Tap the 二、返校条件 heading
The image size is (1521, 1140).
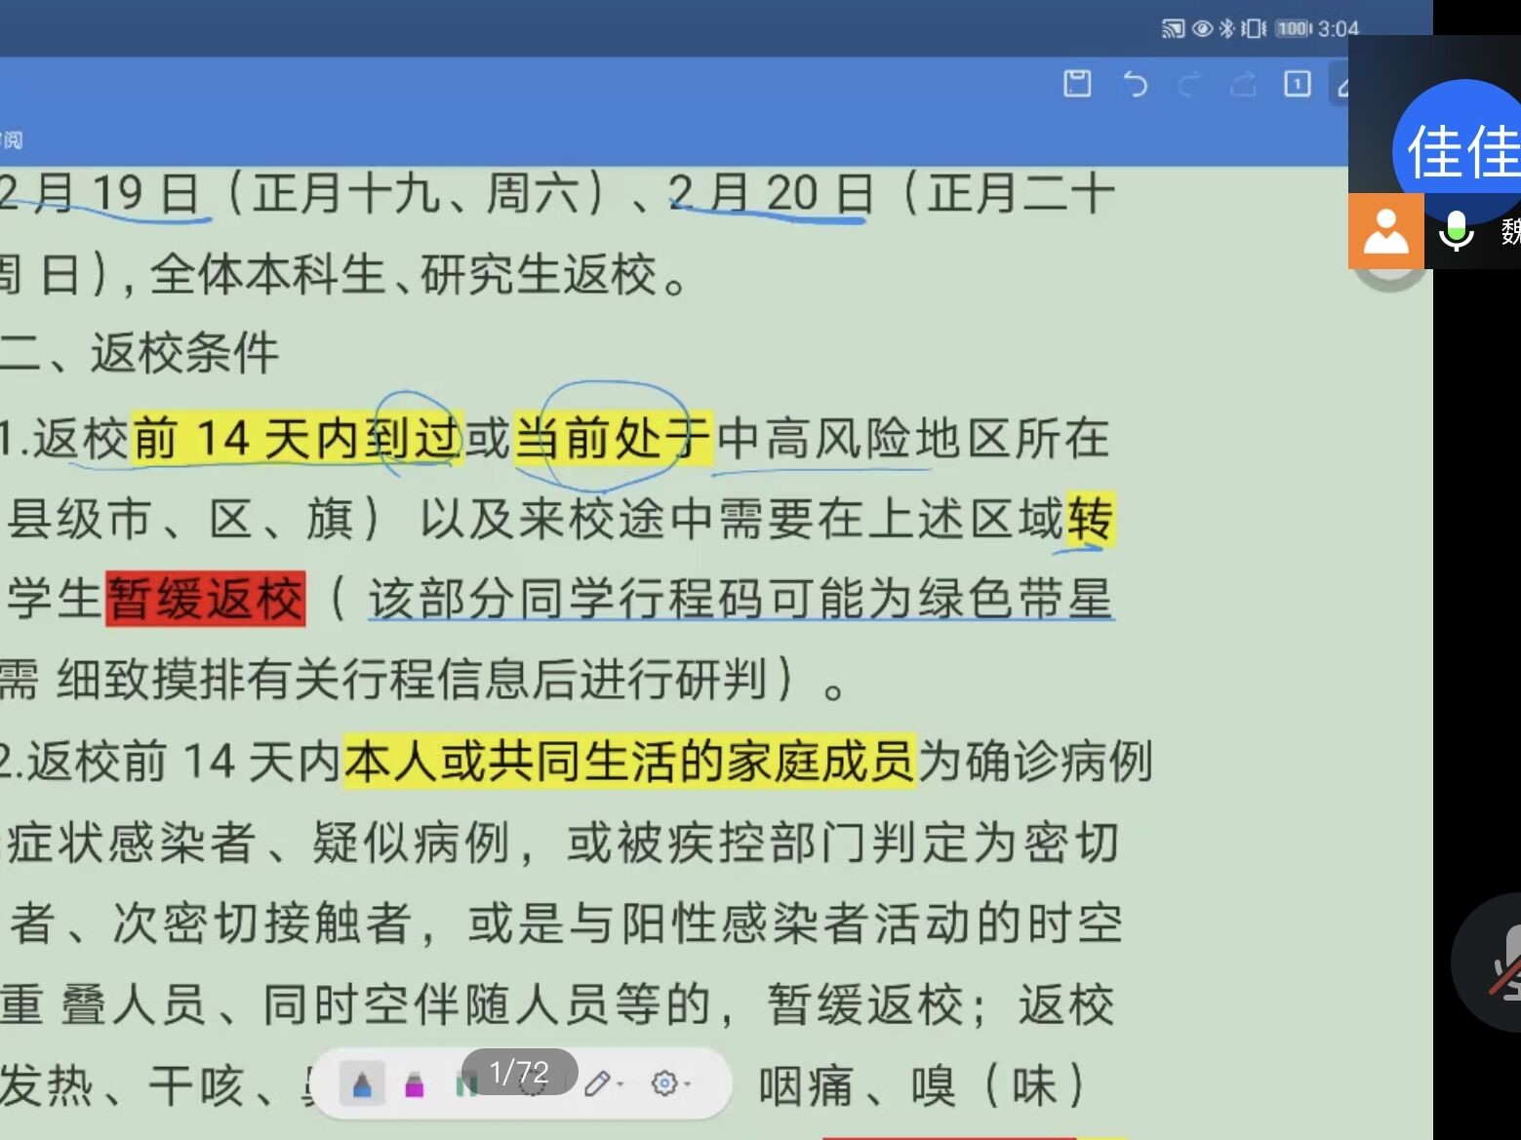[x=140, y=353]
